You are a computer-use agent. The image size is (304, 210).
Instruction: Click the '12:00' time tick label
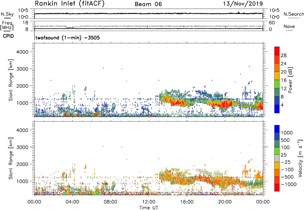click(x=149, y=202)
